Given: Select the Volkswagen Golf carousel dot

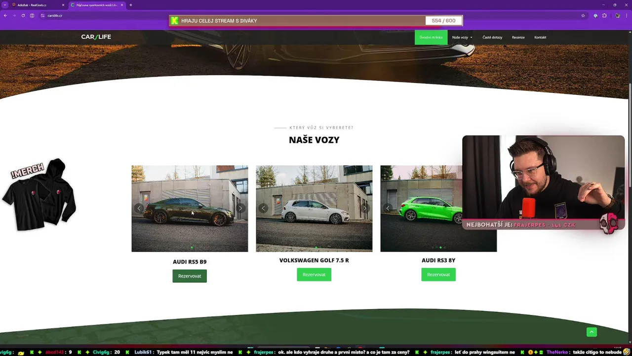Looking at the screenshot, I should [316, 247].
